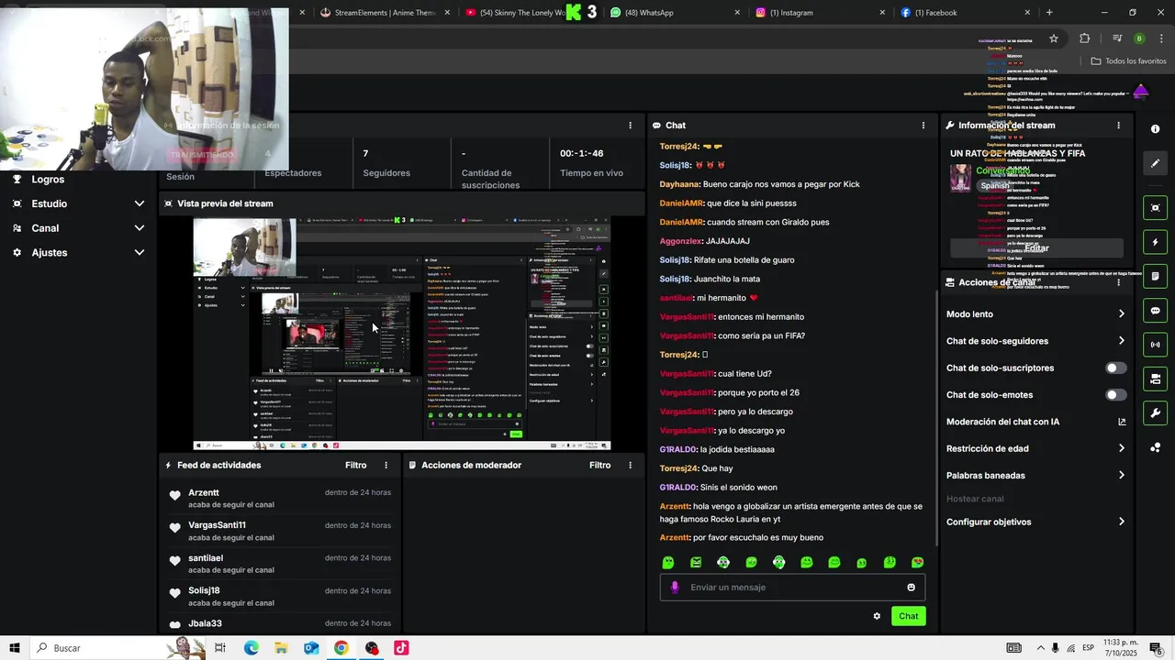1175x660 pixels.
Task: Click the camera icon in right sidebar
Action: point(1155,379)
